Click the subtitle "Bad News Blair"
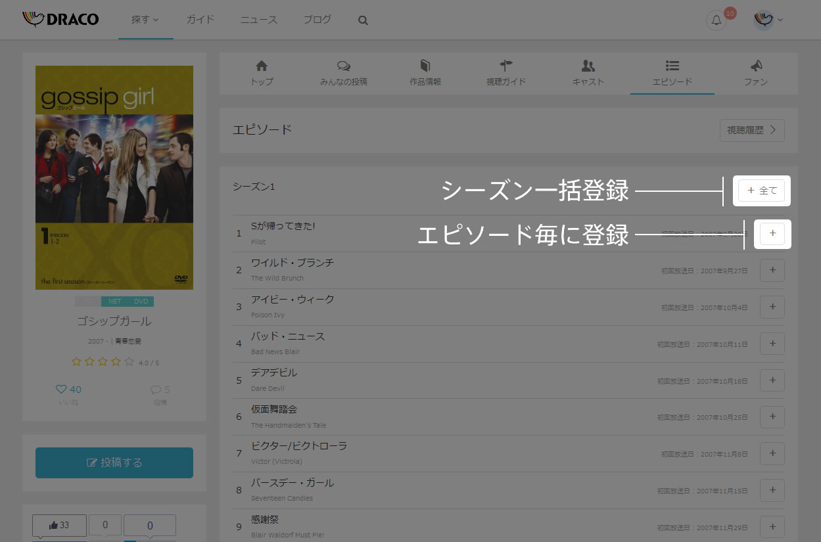 [275, 351]
